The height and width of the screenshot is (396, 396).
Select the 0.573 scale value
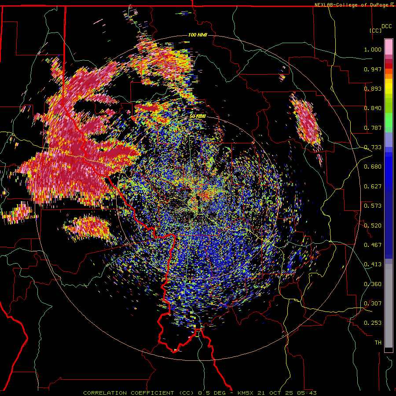pyautogui.click(x=373, y=206)
